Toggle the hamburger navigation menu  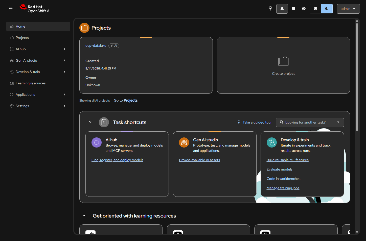tap(11, 9)
